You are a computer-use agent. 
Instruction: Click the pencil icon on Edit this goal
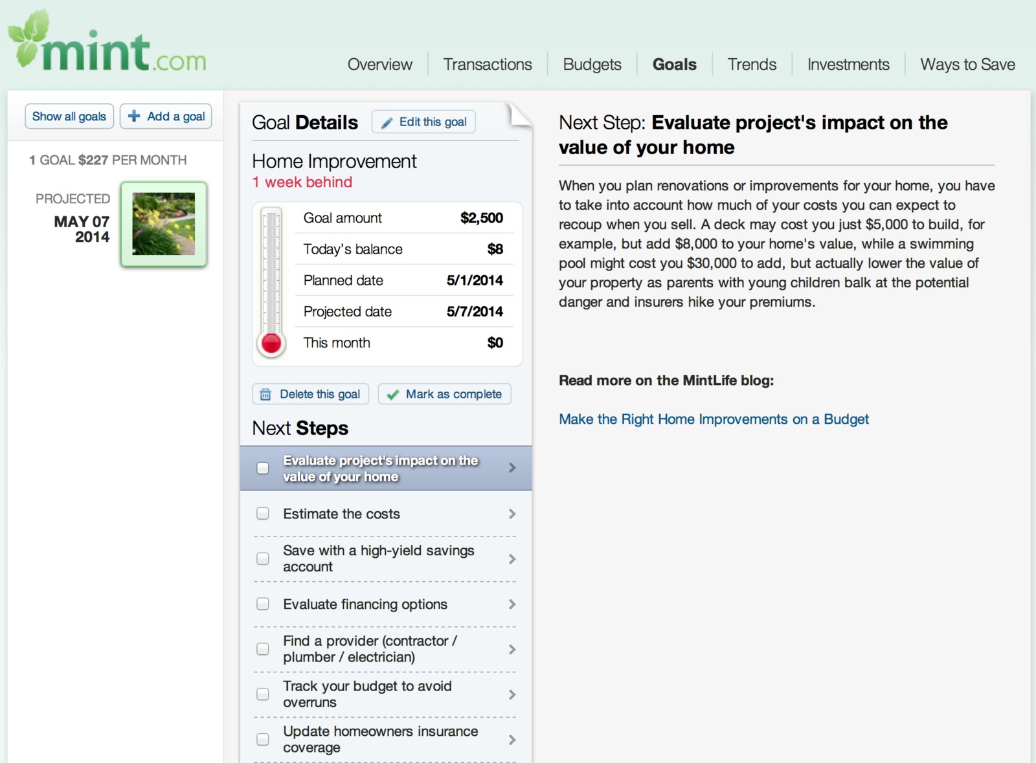pyautogui.click(x=388, y=122)
